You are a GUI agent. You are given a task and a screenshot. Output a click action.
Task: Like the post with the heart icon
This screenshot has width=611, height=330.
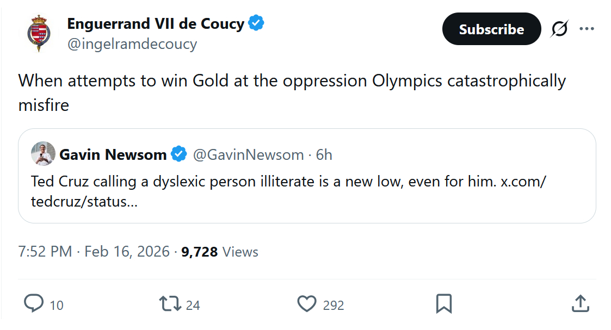[307, 303]
